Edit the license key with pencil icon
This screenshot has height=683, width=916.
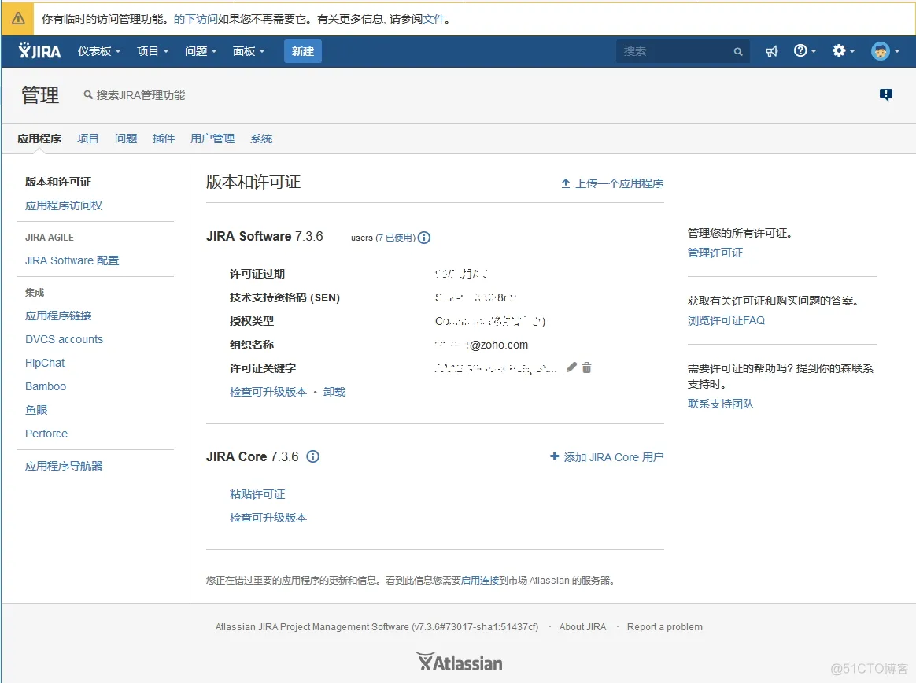(x=571, y=367)
